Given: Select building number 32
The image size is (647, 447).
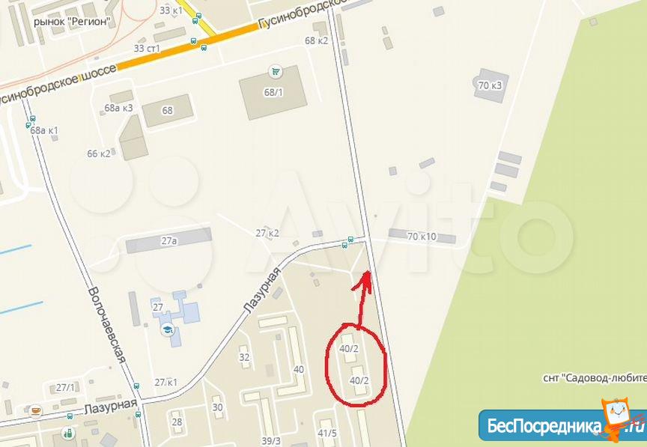Looking at the screenshot, I should (244, 357).
